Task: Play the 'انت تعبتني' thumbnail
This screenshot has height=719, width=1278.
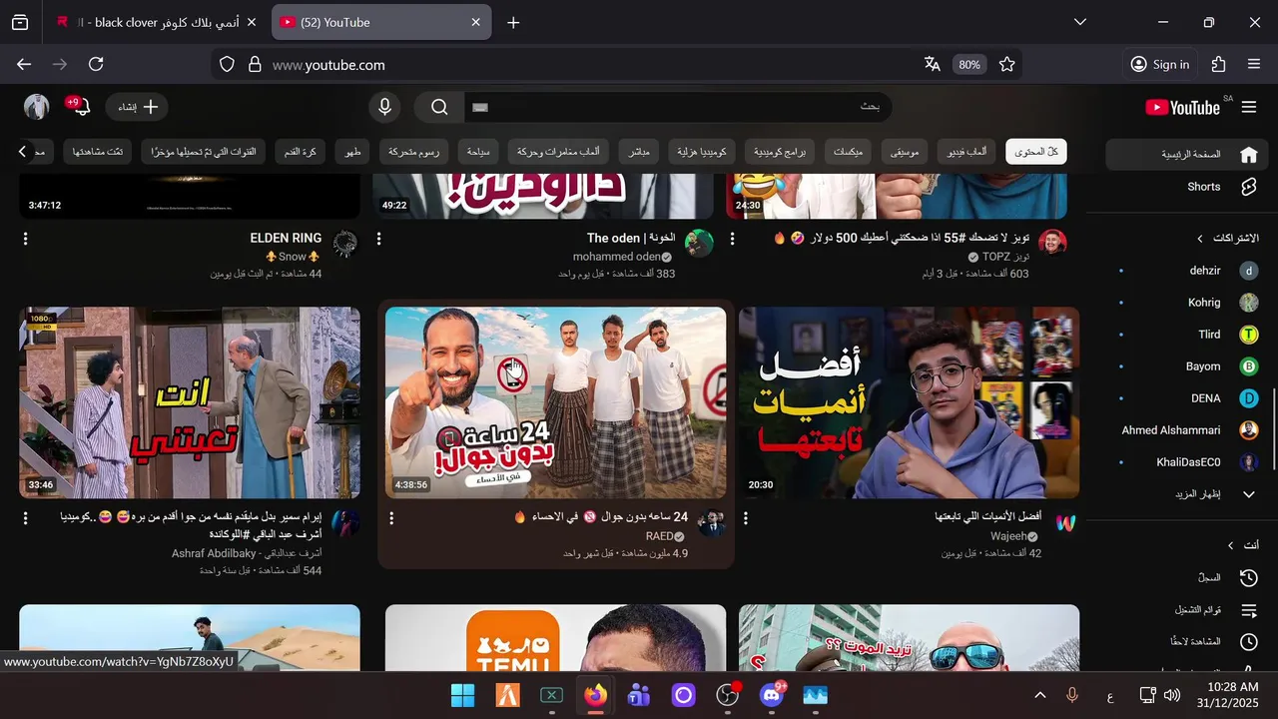Action: 190,402
